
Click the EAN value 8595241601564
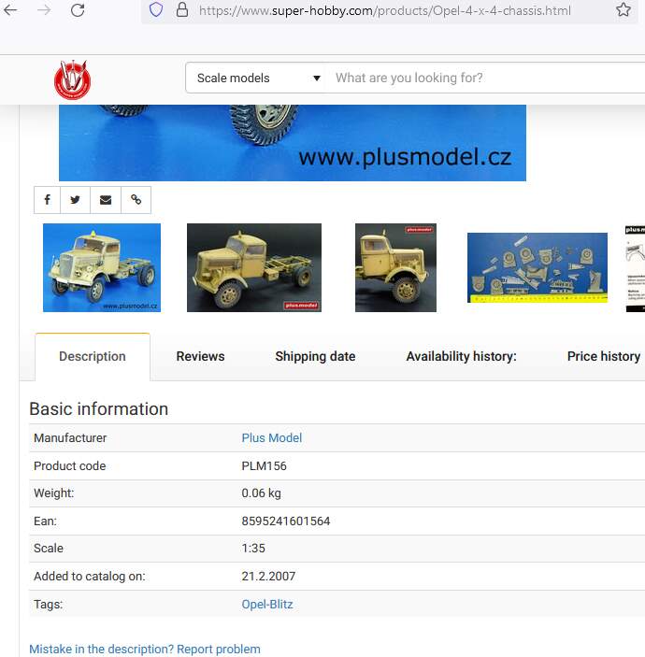pos(286,521)
